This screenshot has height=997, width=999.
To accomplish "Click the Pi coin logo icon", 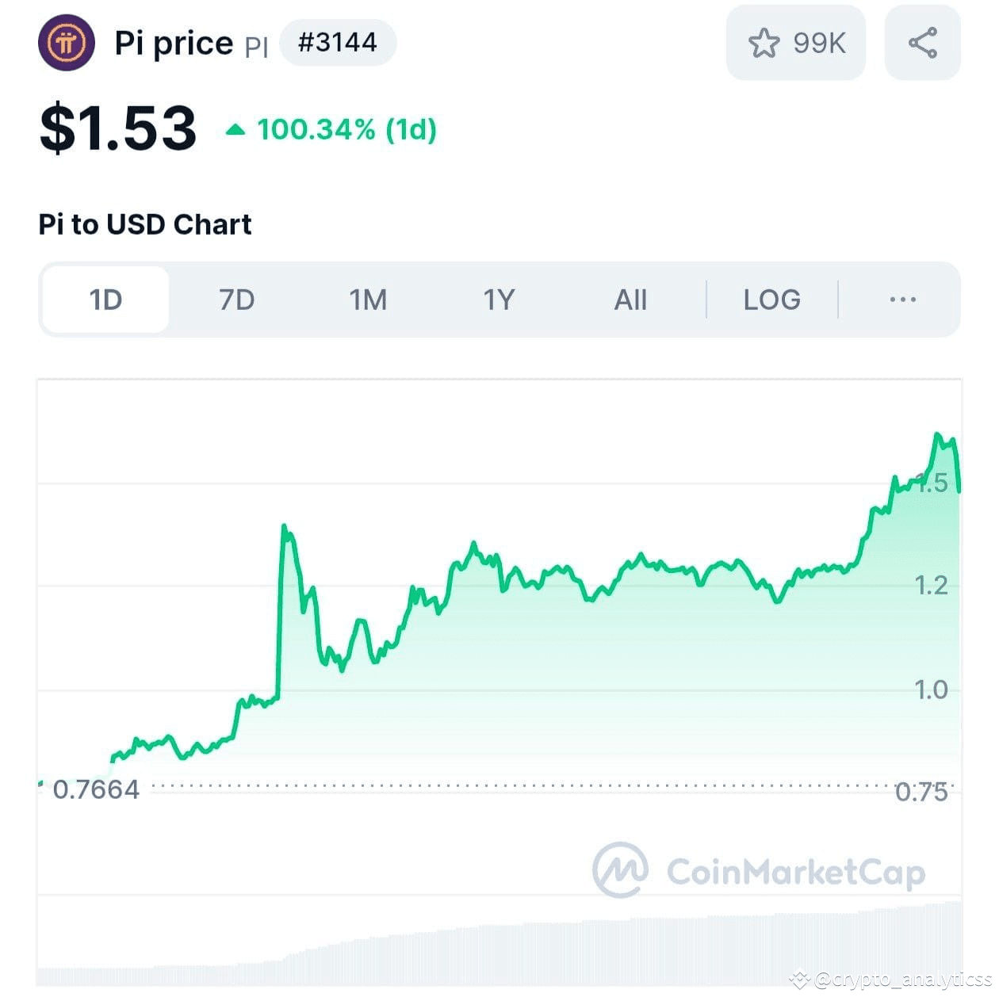I will point(67,43).
